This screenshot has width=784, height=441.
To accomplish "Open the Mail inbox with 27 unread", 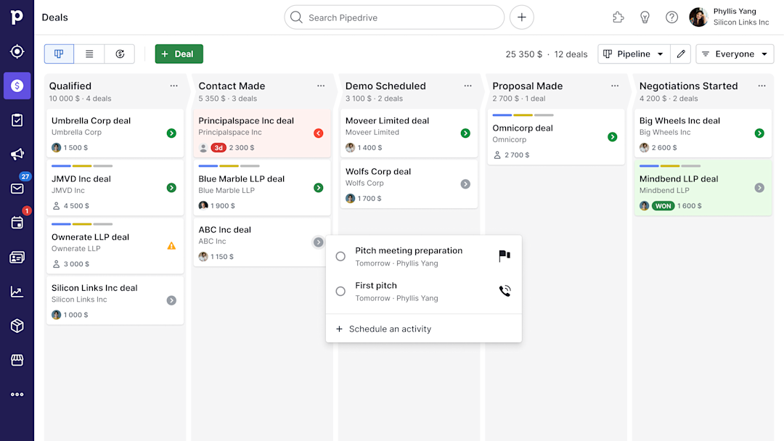I will click(x=17, y=187).
